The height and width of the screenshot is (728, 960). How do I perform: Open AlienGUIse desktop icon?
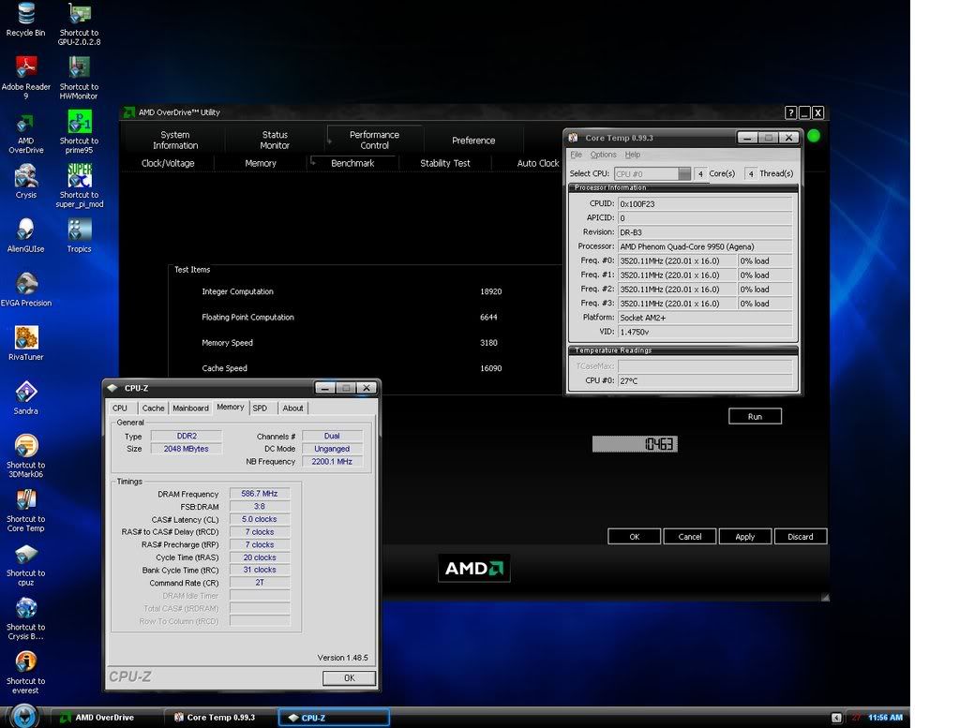25,235
